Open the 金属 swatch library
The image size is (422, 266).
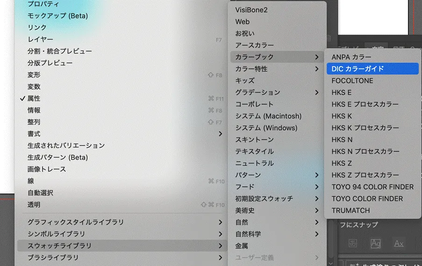[242, 246]
